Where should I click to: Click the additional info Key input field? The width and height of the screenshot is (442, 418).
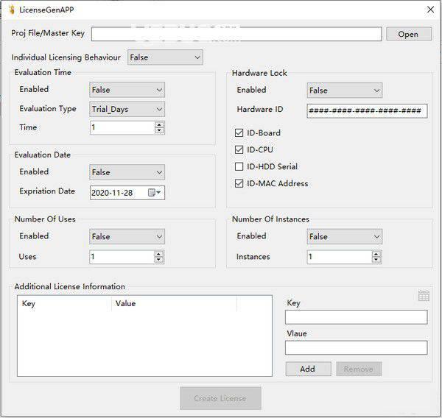[357, 317]
